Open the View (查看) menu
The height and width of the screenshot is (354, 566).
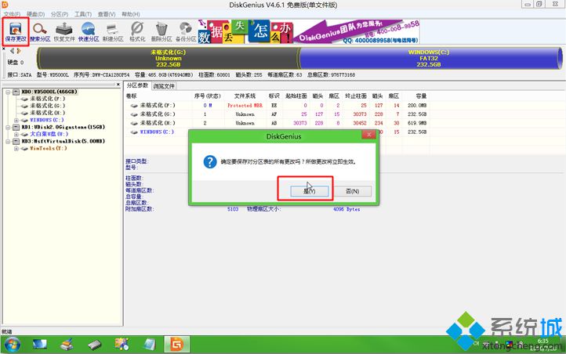107,14
